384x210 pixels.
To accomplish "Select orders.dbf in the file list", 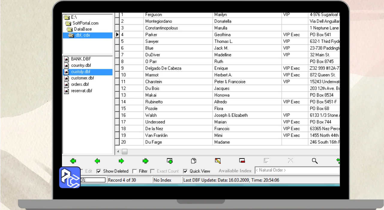I will (80, 84).
